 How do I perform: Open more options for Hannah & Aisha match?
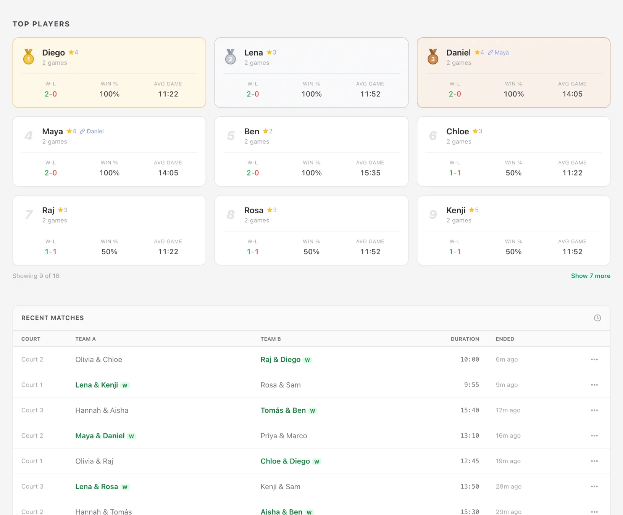pos(594,410)
